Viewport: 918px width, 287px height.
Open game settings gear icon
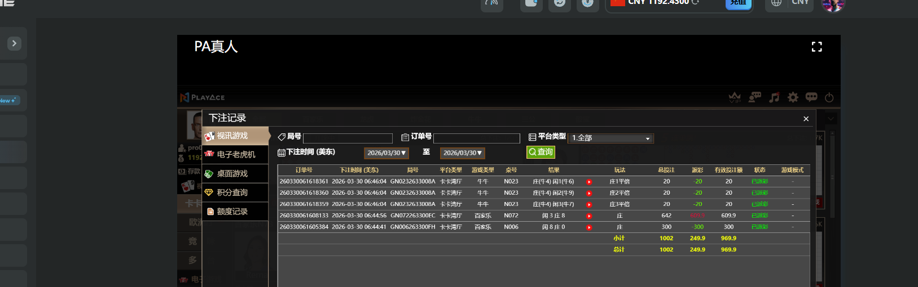coord(793,97)
